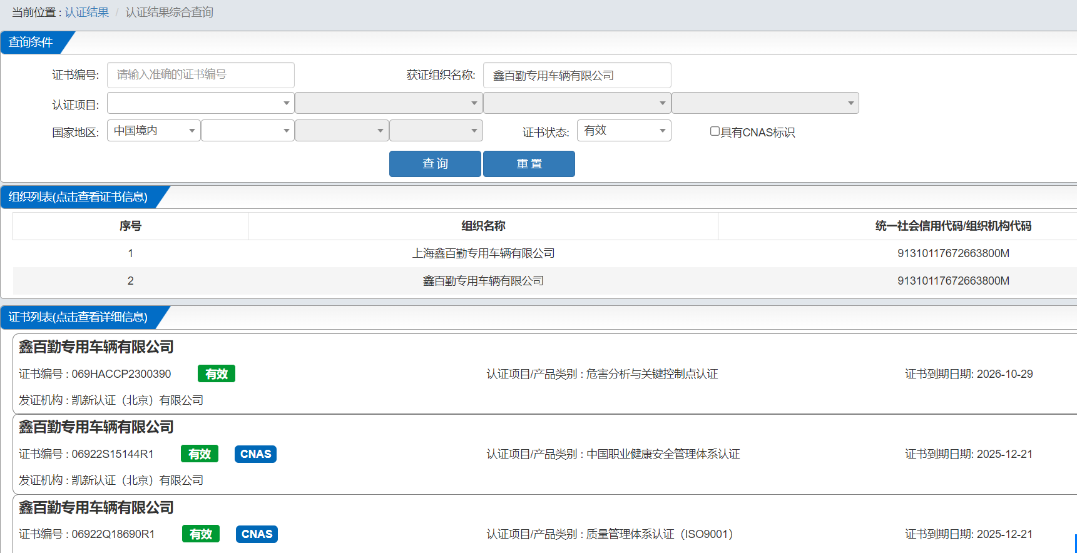Viewport: 1077px width, 553px height.
Task: Click 有效 badge of certificate 069HACCP2300390
Action: tap(217, 374)
